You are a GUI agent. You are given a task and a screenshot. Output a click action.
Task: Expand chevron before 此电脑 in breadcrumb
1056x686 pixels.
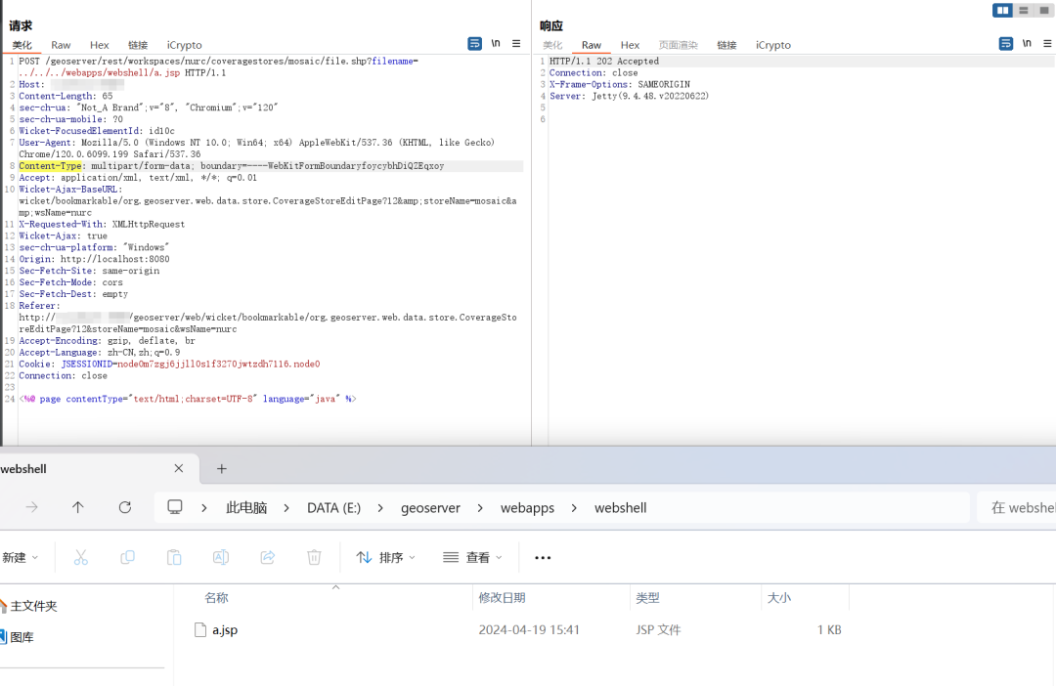click(204, 507)
